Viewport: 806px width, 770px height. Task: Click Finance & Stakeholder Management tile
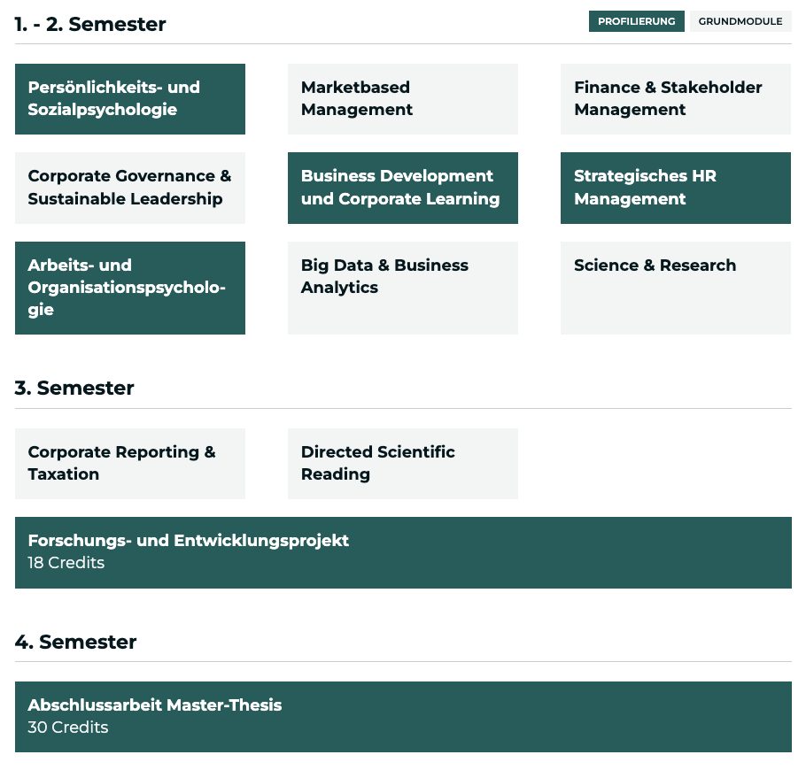pyautogui.click(x=676, y=99)
